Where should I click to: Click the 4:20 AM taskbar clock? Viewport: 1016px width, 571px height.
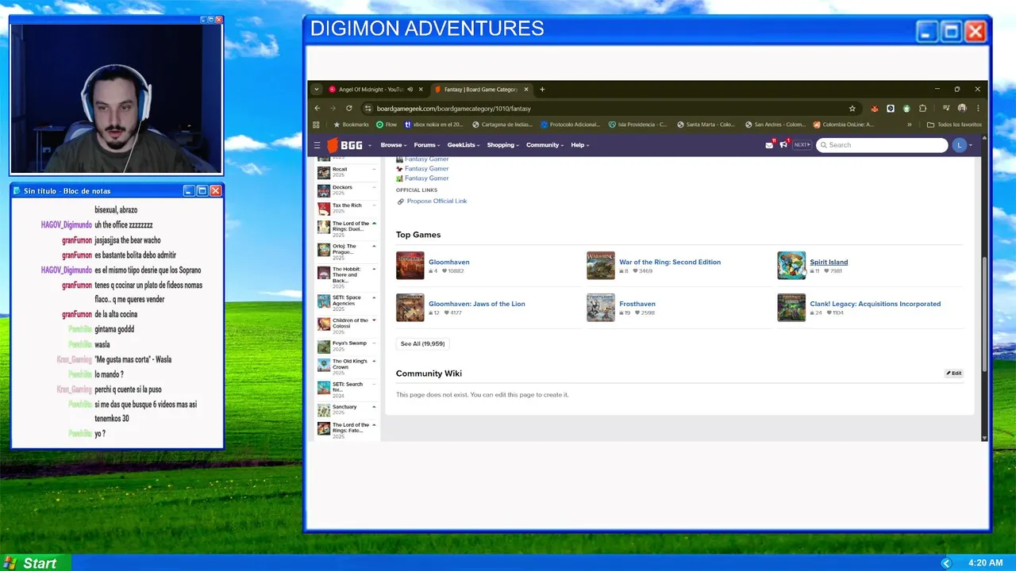coord(985,563)
